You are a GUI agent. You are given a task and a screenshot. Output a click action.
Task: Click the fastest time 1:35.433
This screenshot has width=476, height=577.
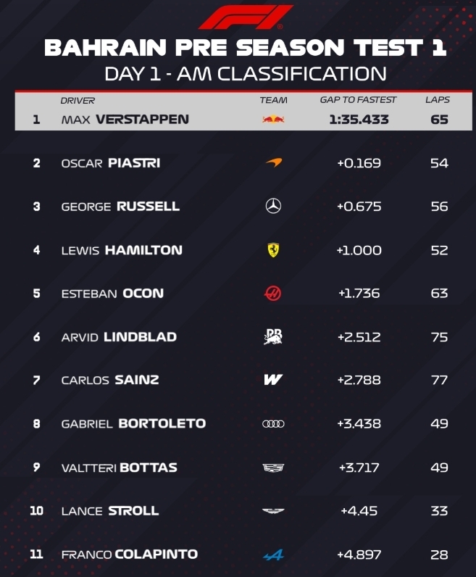click(359, 119)
